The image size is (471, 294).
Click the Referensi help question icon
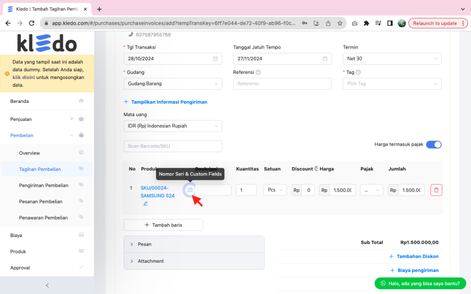coord(258,72)
